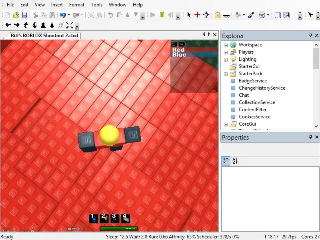Open the Redo history dropdown arrow
The image size is (320, 240).
pyautogui.click(x=82, y=15)
